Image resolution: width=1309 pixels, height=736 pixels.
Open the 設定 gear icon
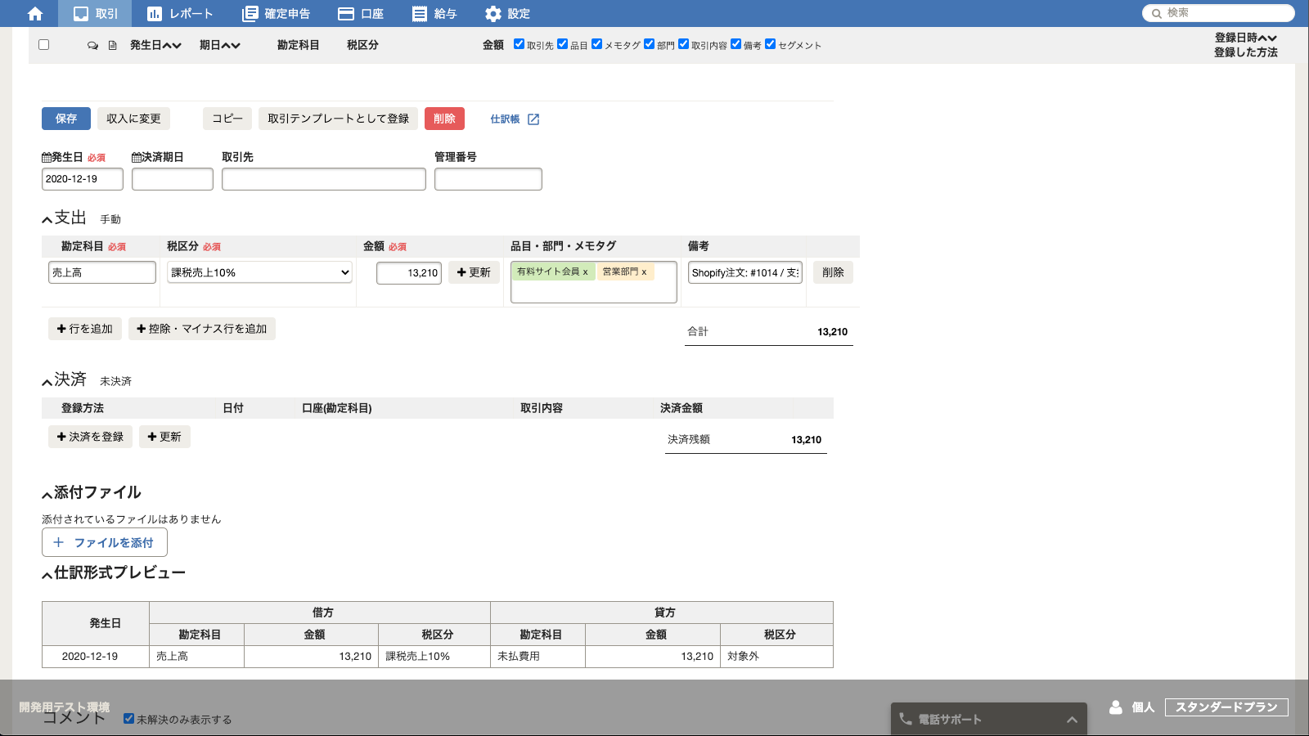(492, 13)
